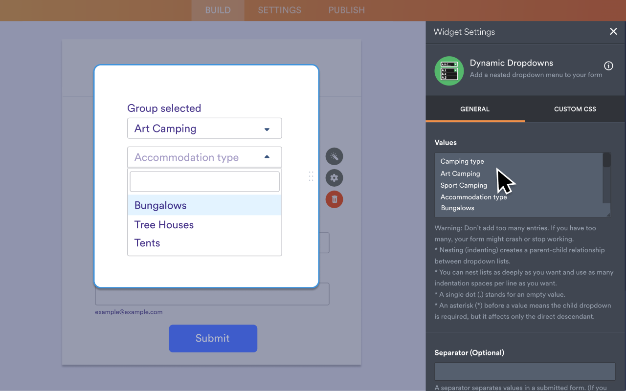Delete widget with red trash icon
This screenshot has width=626, height=391.
coord(334,199)
